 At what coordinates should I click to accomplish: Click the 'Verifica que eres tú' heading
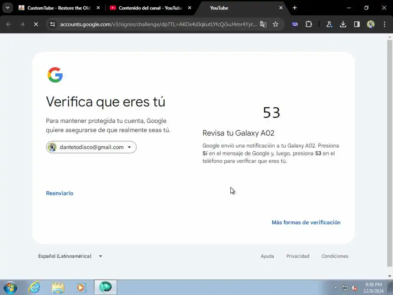pos(106,102)
